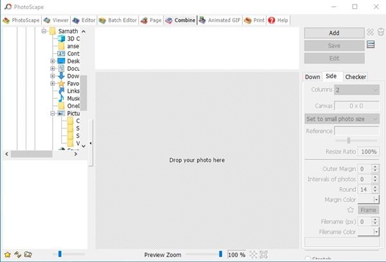Open the Columns dropdown
The width and height of the screenshot is (386, 262).
click(x=356, y=90)
